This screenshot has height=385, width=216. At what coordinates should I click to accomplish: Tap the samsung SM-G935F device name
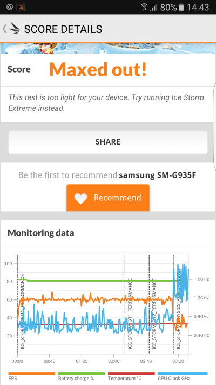158,175
